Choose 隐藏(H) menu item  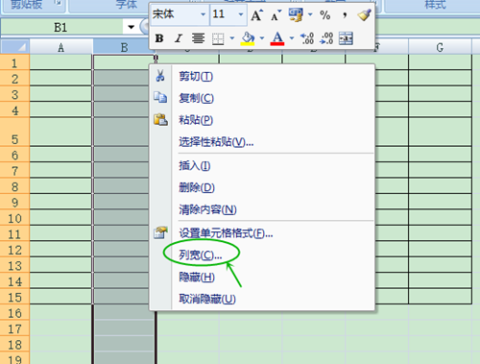click(x=262, y=278)
